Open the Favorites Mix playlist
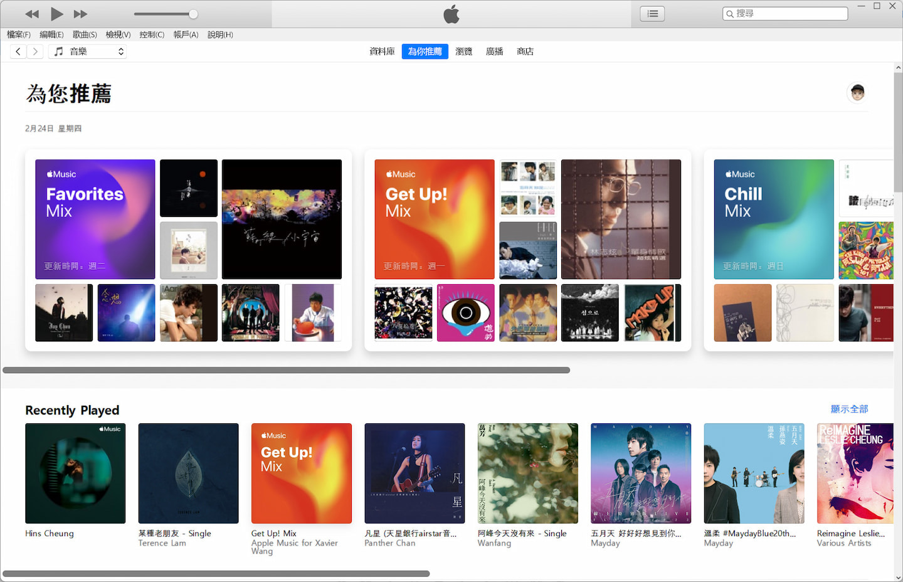The height and width of the screenshot is (582, 903). pos(95,219)
